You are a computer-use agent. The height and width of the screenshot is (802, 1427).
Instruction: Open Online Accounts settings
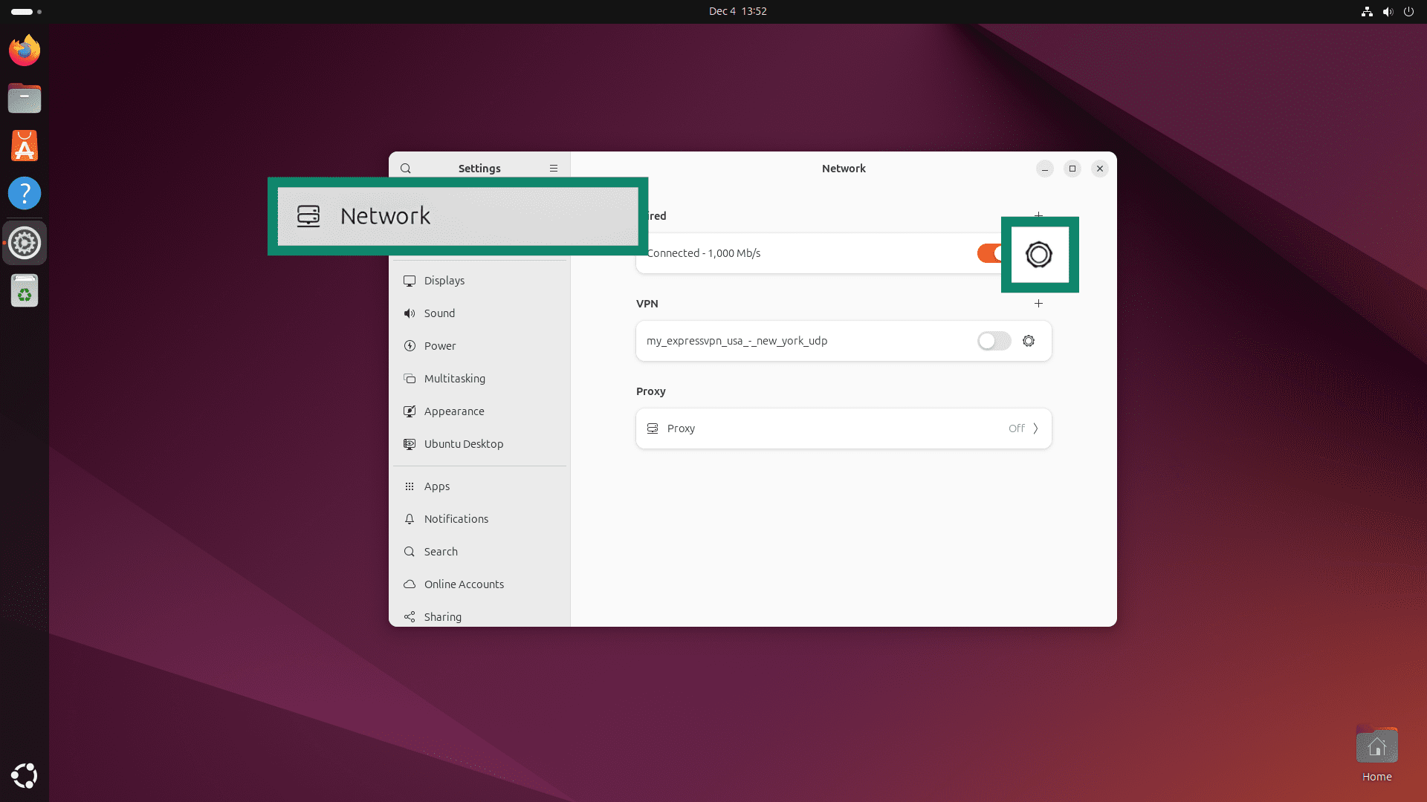pos(479,584)
